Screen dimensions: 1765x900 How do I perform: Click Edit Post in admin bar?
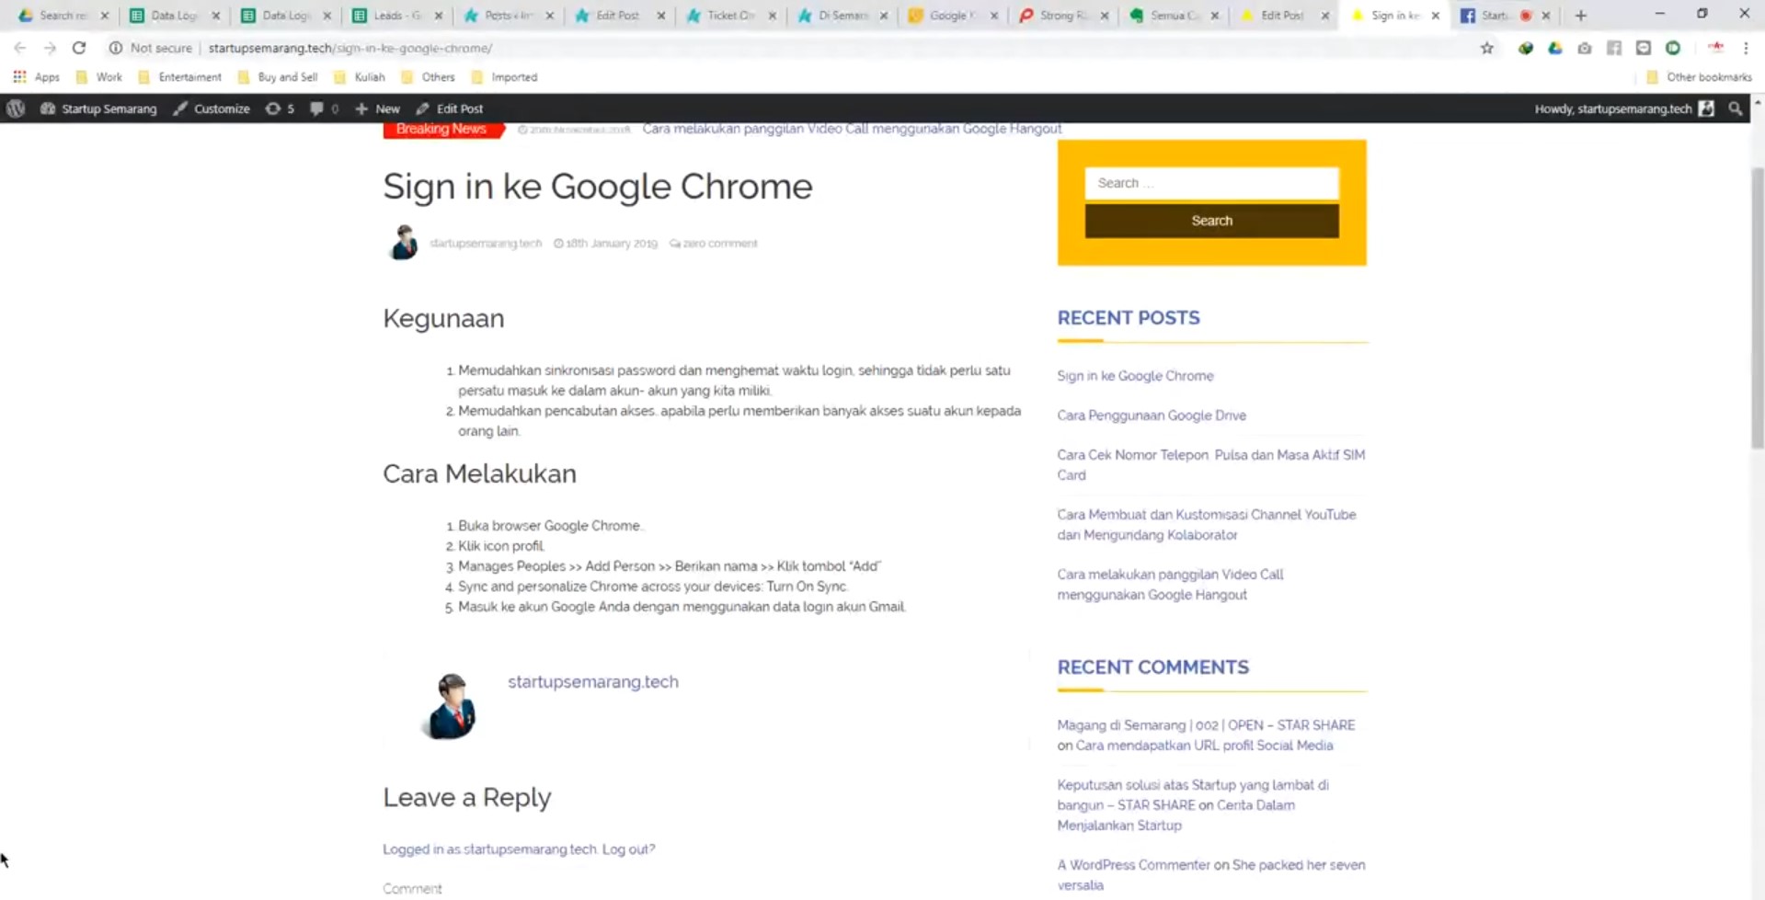[449, 108]
